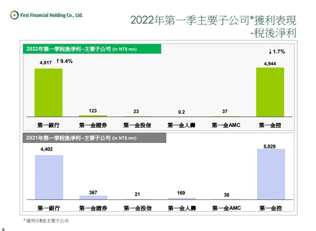Click the 21 value in 2021 chart
This screenshot has height=231, width=316.
pyautogui.click(x=137, y=194)
